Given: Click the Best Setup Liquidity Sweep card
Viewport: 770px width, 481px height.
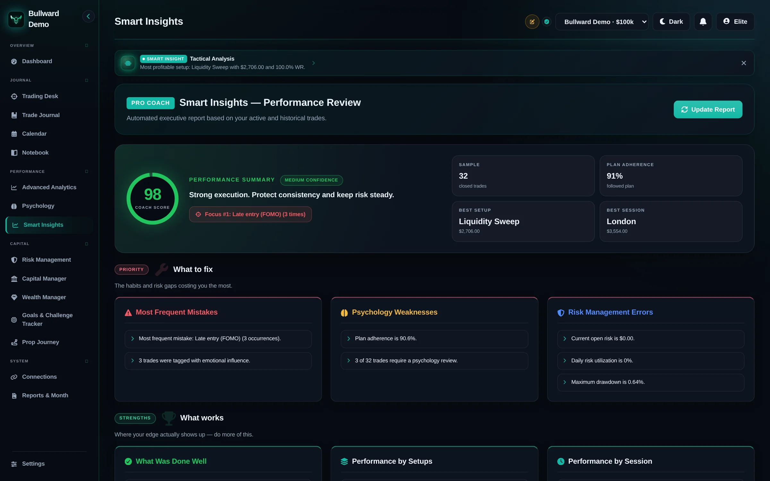Looking at the screenshot, I should (523, 221).
